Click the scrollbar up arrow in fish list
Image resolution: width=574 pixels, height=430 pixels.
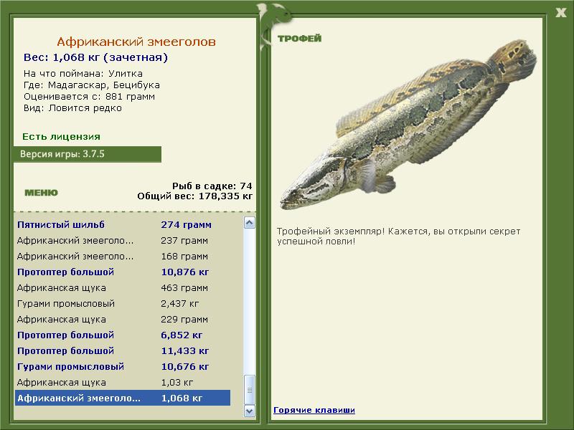pos(249,223)
